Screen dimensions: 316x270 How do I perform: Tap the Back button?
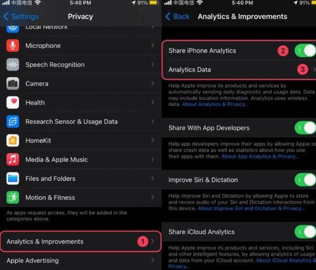tap(177, 16)
